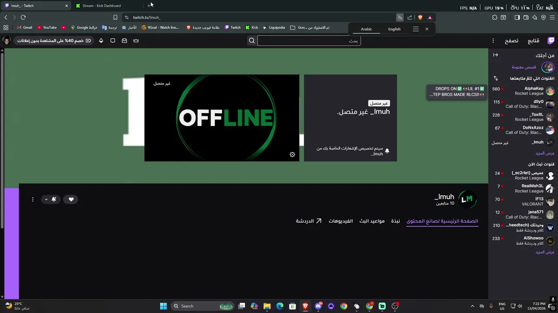Open jana571 channel in sidebar
Image resolution: width=558 pixels, height=313 pixels.
pos(523,214)
